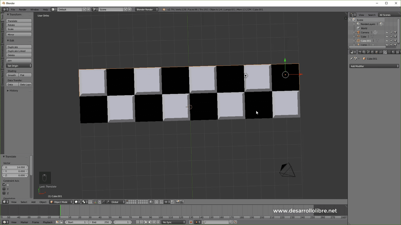Screen dimensions: 401x225
Task: Open the World properties tab
Action: click(x=372, y=52)
